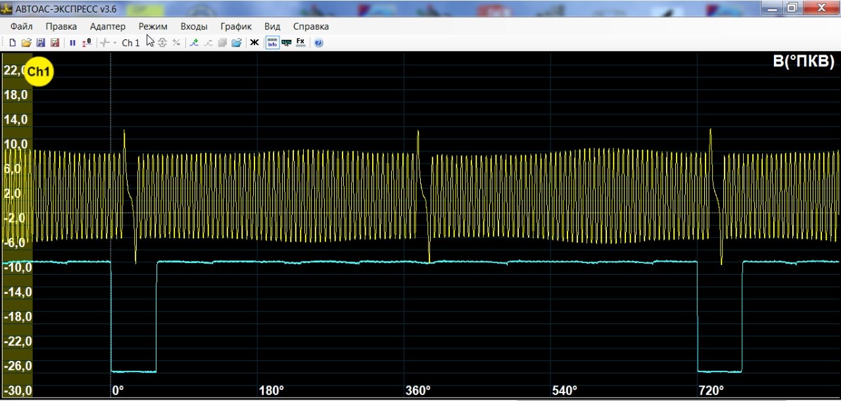Click the bold Ж toolbar icon

[x=254, y=43]
